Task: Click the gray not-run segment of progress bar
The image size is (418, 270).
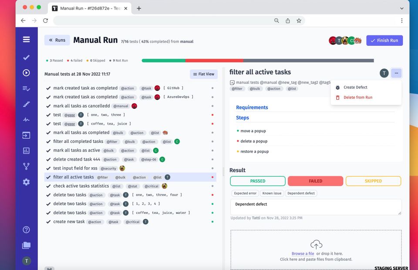Action: pyautogui.click(x=308, y=61)
